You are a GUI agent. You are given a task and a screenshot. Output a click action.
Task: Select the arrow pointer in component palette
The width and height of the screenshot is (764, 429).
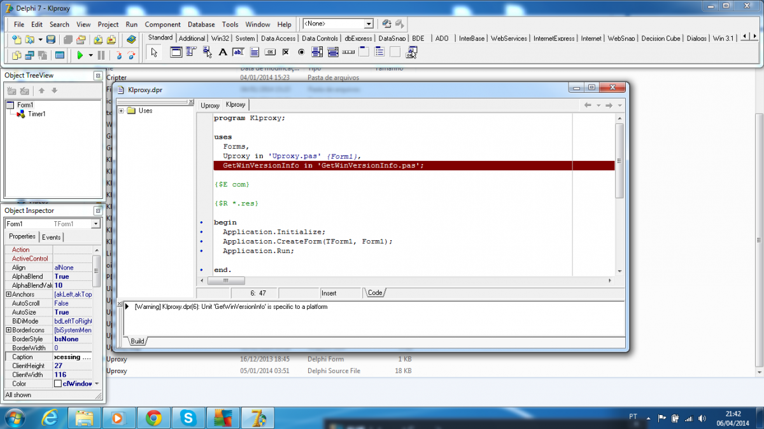153,53
